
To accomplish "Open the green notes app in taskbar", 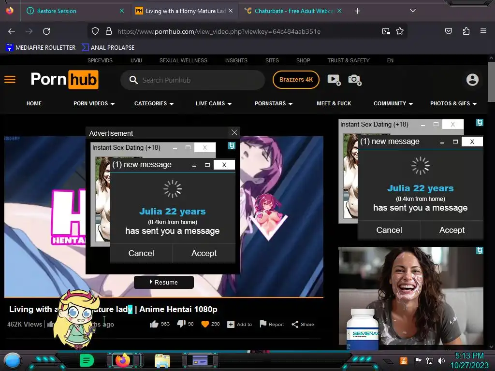I will pos(87,360).
